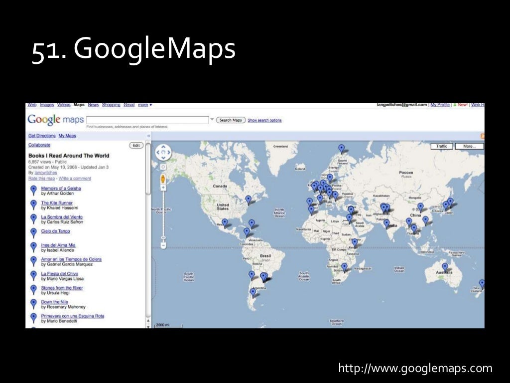
Task: Open the langwitches author link
Action: point(46,173)
